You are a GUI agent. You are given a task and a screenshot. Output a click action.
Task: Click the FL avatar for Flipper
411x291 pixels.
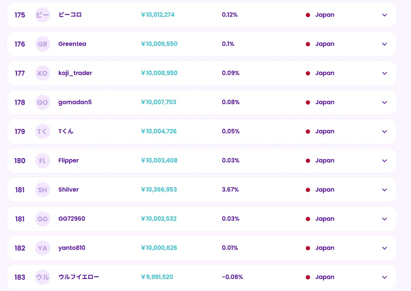(x=42, y=161)
